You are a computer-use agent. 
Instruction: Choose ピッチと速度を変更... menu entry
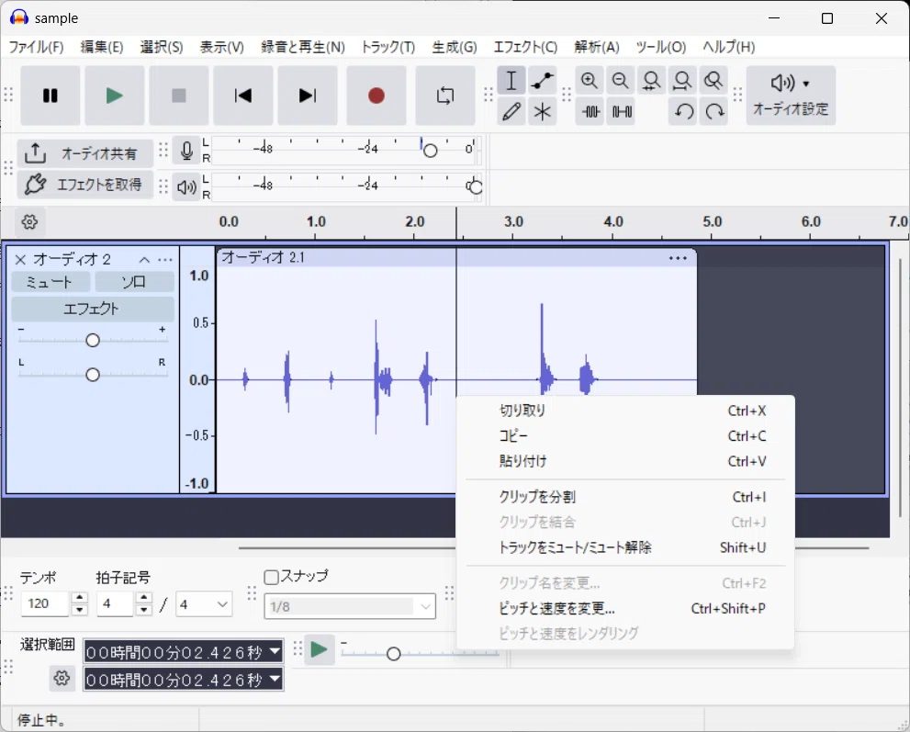(x=625, y=608)
